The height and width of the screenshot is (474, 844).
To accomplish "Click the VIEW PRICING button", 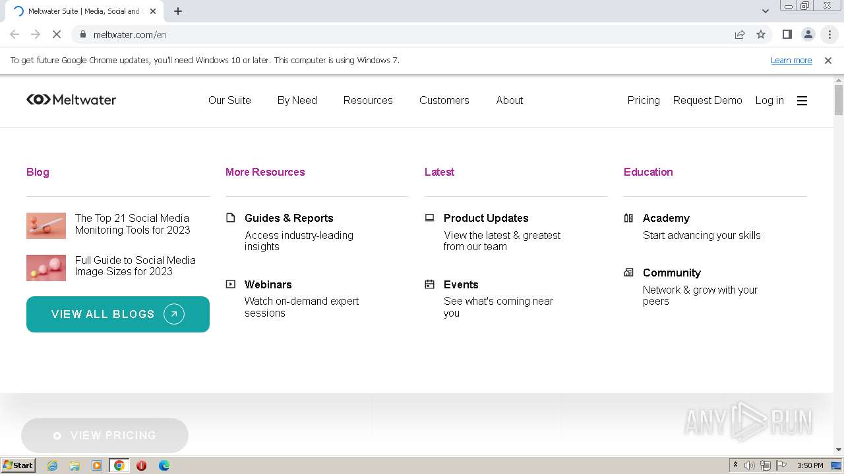I will tap(105, 435).
